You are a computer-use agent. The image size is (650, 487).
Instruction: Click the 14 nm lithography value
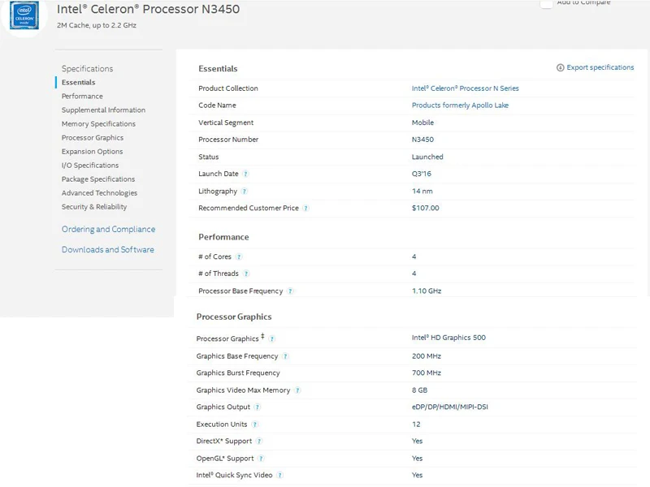(422, 191)
